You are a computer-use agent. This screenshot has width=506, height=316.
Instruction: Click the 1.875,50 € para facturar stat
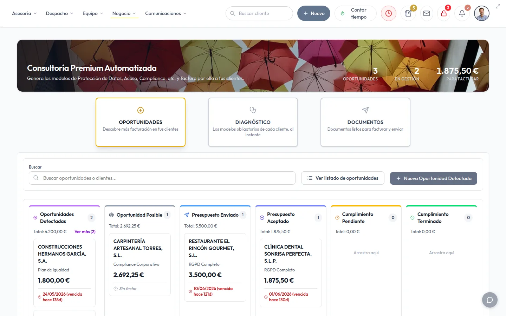coord(457,74)
